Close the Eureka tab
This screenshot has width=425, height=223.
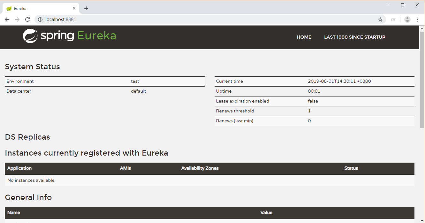pyautogui.click(x=74, y=9)
